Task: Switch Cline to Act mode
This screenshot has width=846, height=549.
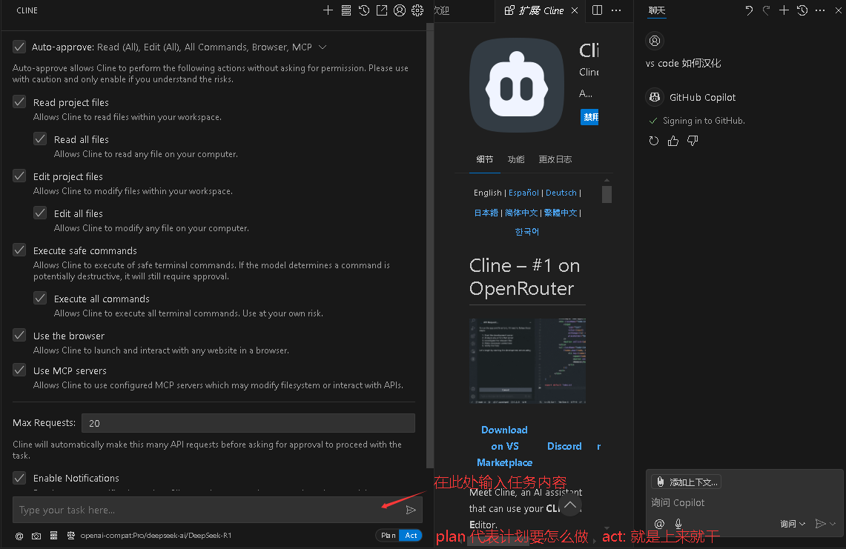Action: (x=411, y=536)
